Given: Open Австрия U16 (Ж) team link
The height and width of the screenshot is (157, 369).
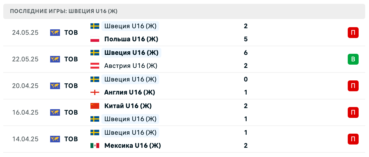Looking at the screenshot, I should (131, 66).
